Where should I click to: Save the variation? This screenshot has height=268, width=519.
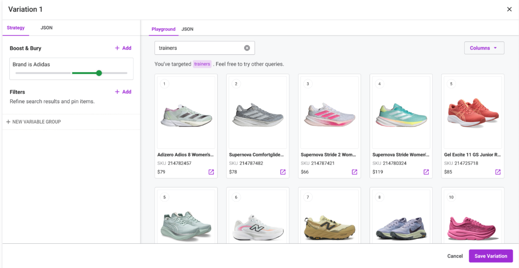pyautogui.click(x=491, y=256)
